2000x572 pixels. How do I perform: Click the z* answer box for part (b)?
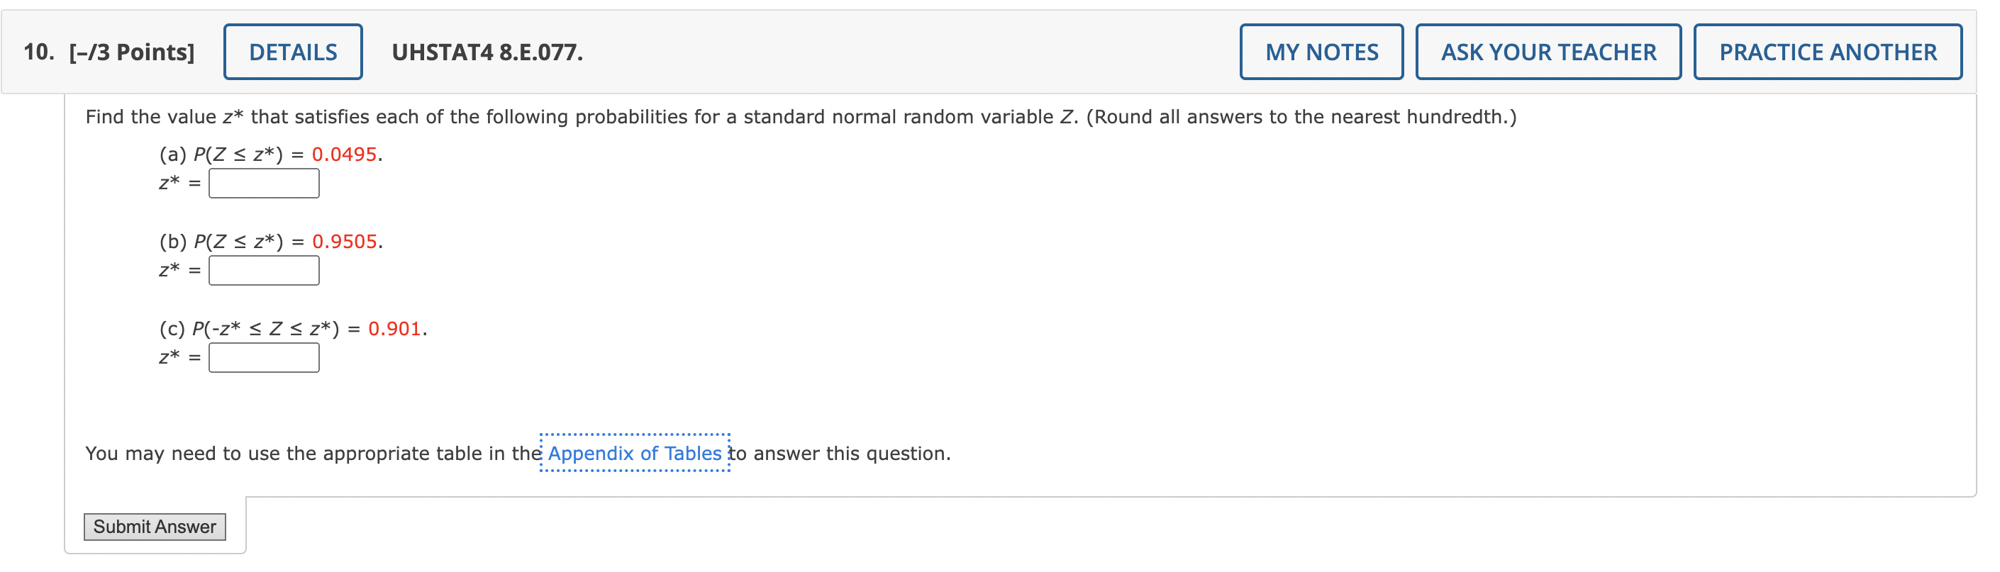(264, 271)
